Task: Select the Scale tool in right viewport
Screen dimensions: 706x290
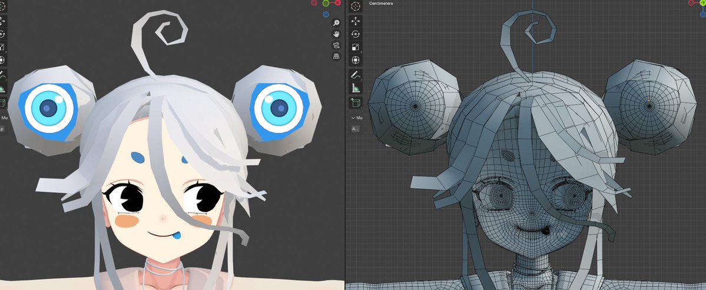Action: click(x=355, y=46)
